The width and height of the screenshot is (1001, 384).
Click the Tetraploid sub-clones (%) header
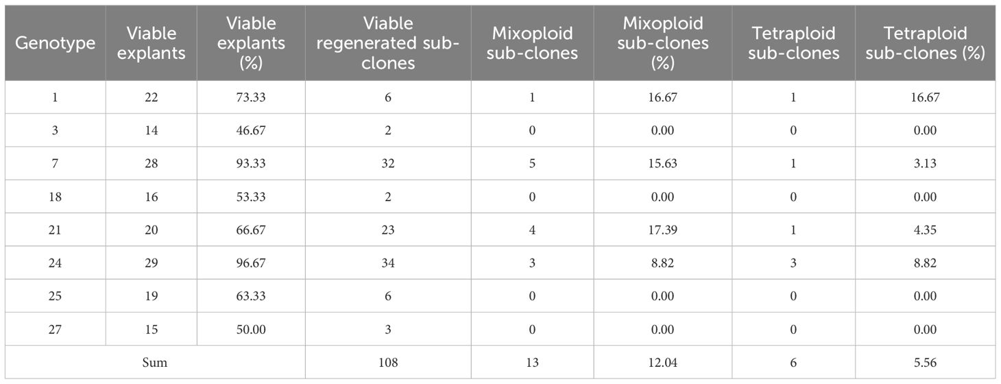tap(926, 43)
